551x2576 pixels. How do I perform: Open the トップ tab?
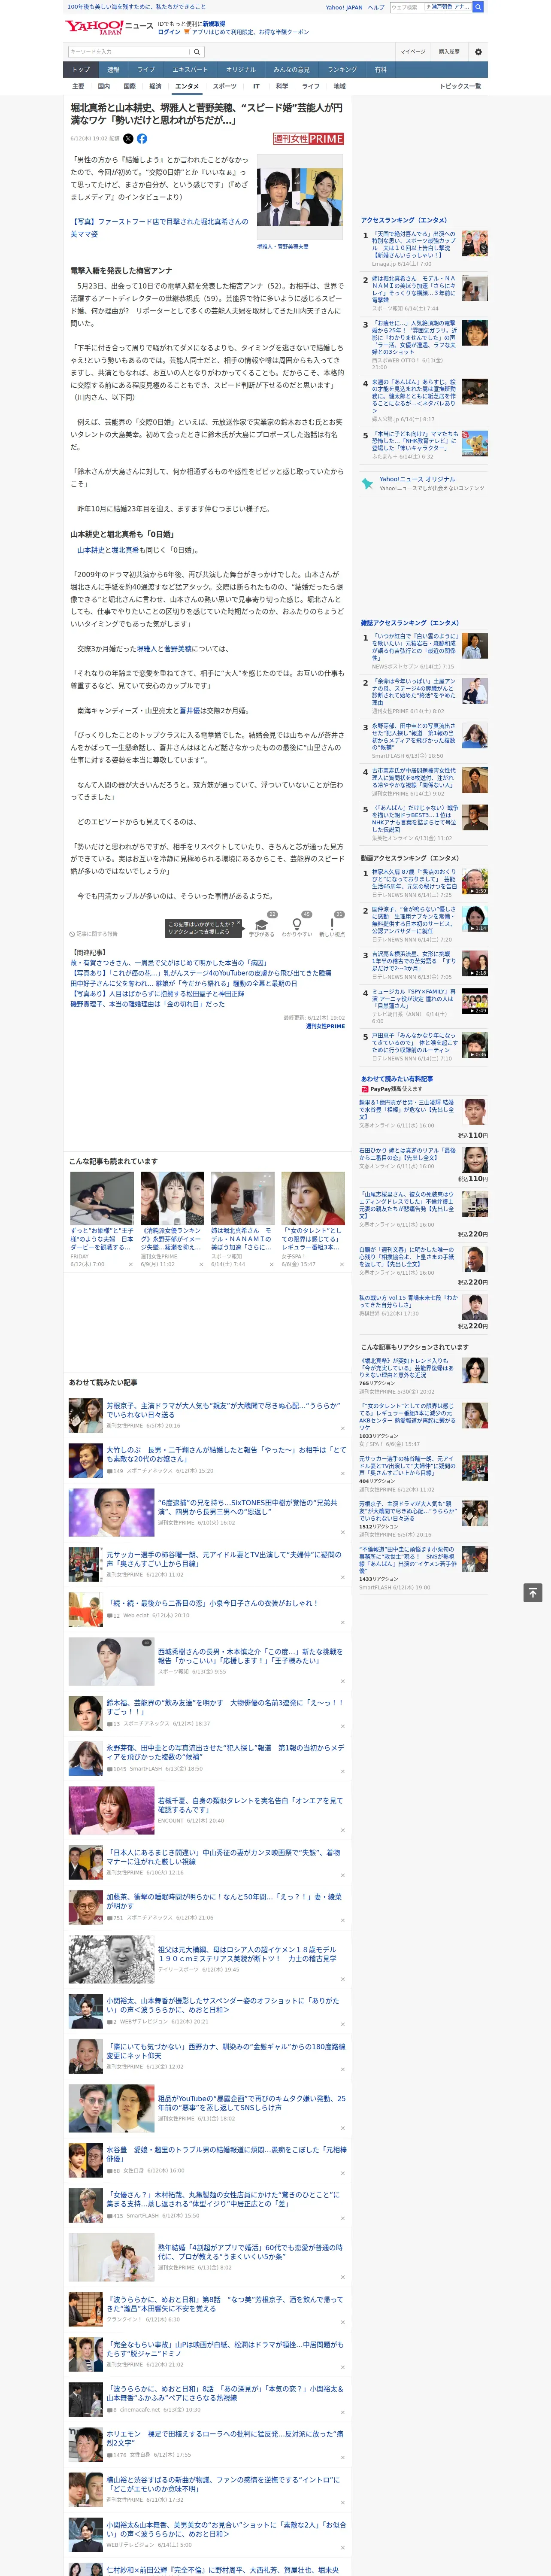click(81, 70)
